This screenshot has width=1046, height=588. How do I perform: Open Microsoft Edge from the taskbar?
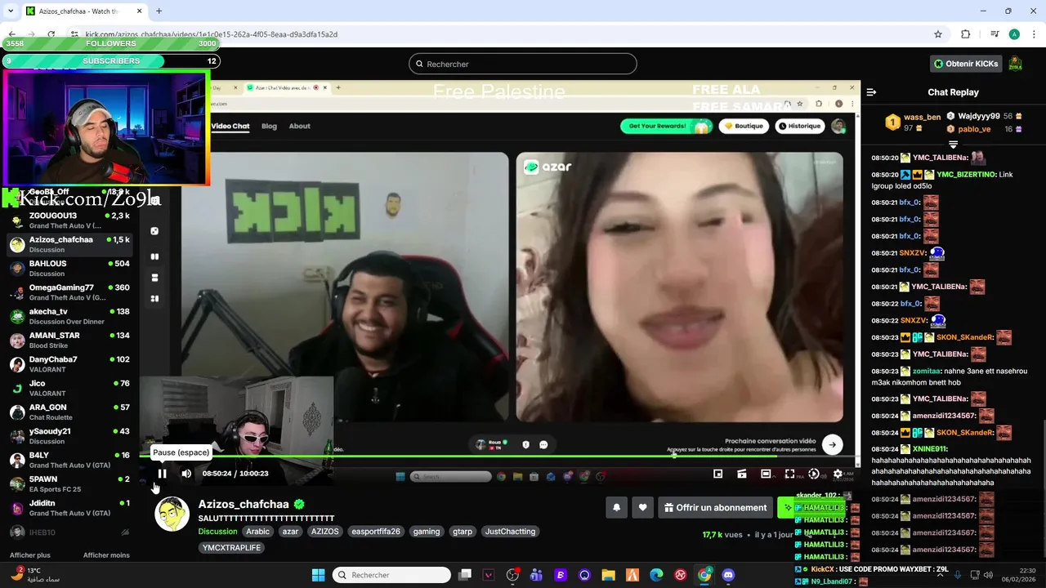(x=656, y=575)
